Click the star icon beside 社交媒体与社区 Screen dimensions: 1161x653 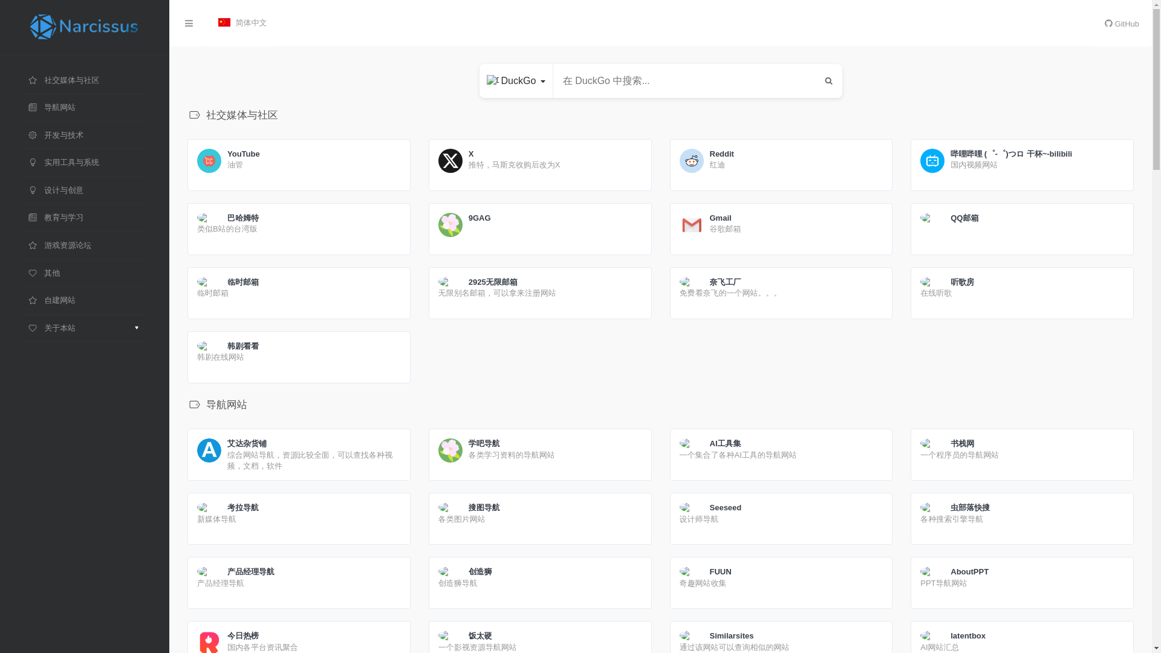(x=33, y=80)
